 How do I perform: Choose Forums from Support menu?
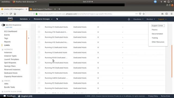point(155,30)
